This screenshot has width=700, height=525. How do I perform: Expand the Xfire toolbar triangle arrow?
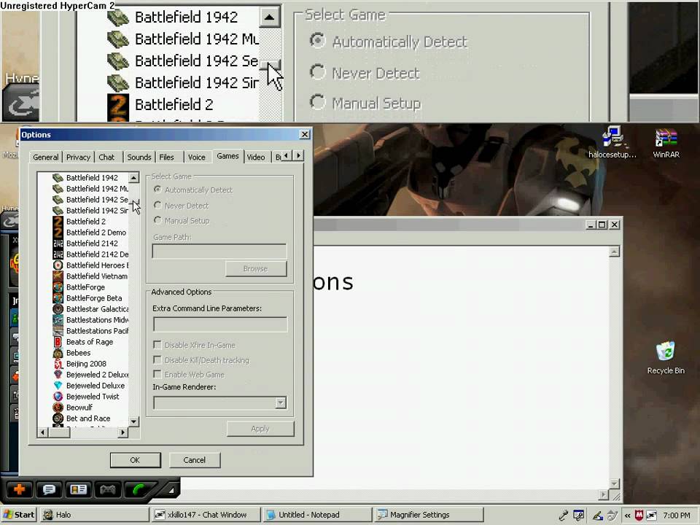coord(171,490)
